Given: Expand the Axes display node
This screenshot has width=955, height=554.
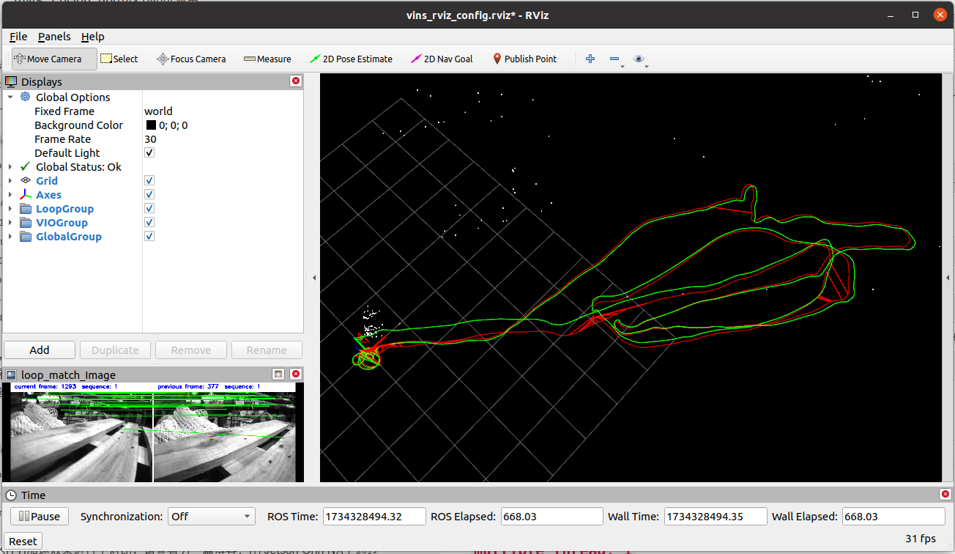Looking at the screenshot, I should pos(10,194).
